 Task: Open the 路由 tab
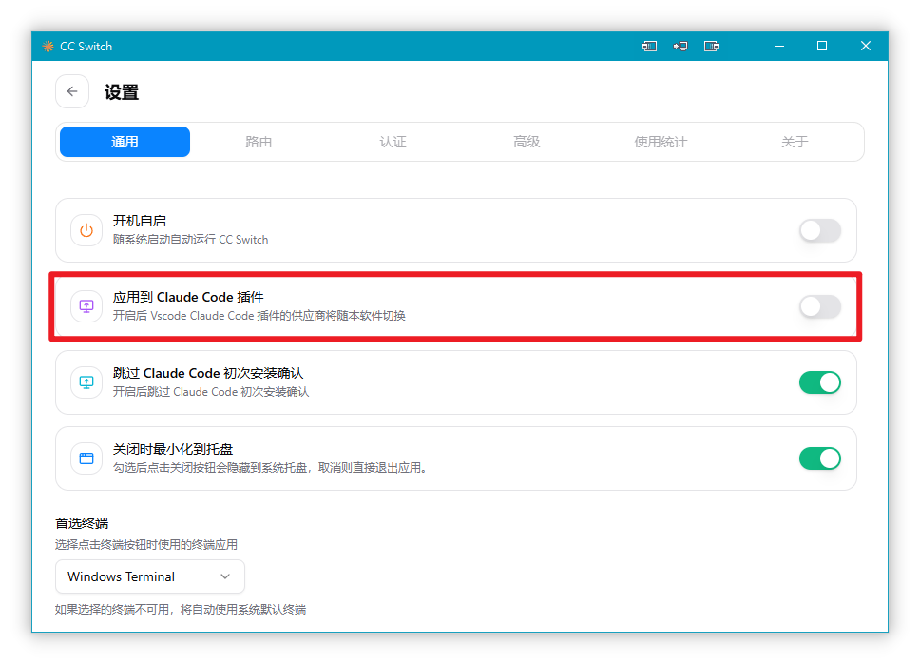[259, 142]
